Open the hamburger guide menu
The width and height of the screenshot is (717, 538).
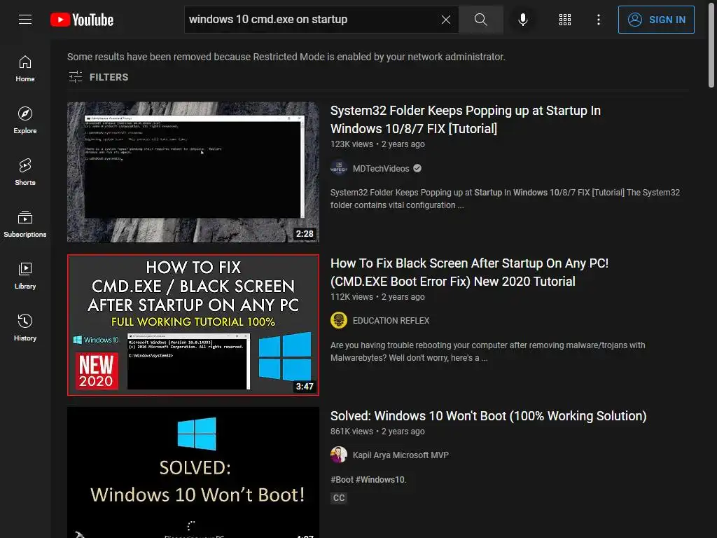(x=25, y=19)
